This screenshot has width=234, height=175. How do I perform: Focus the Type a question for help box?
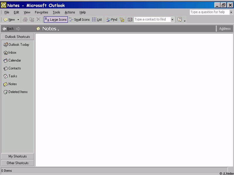(x=210, y=12)
